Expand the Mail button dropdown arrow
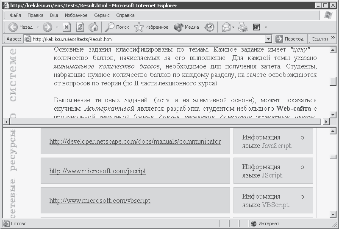This screenshot has width=339, height=229. tap(233, 27)
